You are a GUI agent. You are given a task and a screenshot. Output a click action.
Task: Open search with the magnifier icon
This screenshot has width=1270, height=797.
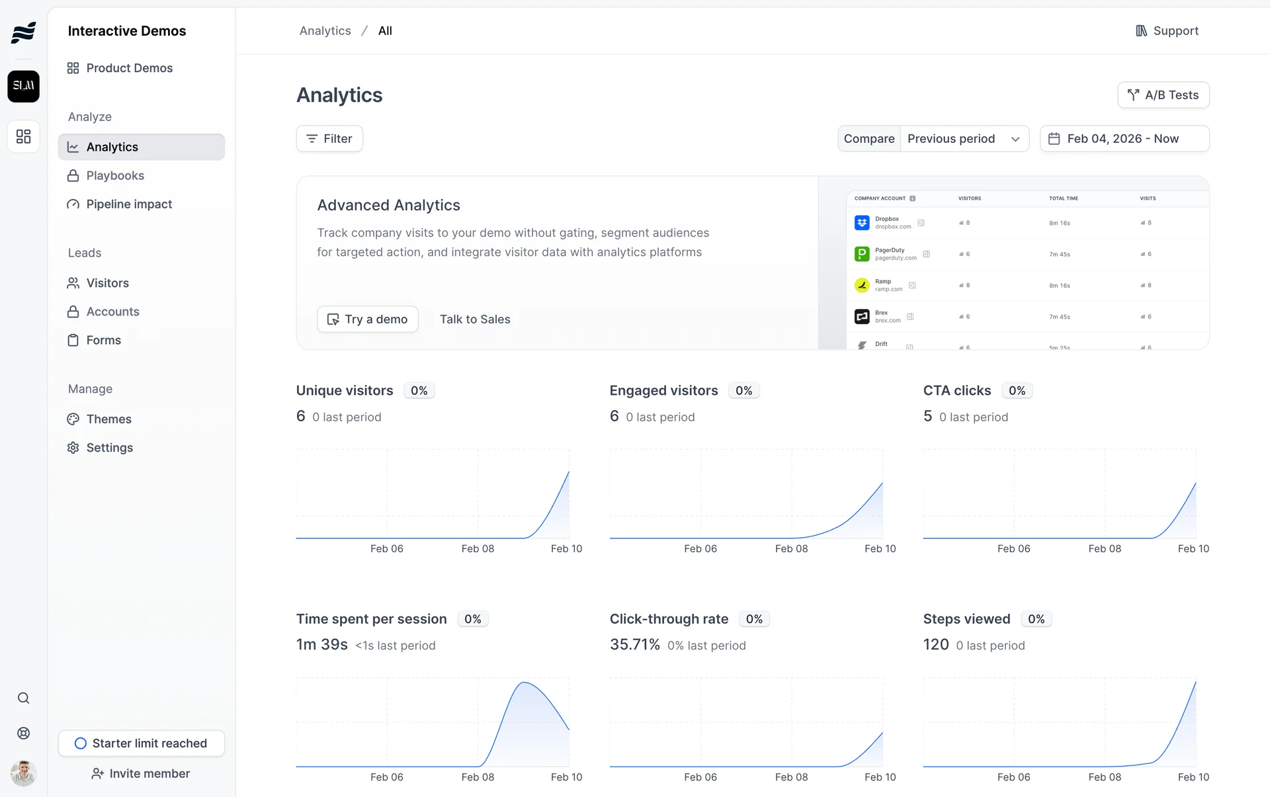(23, 698)
